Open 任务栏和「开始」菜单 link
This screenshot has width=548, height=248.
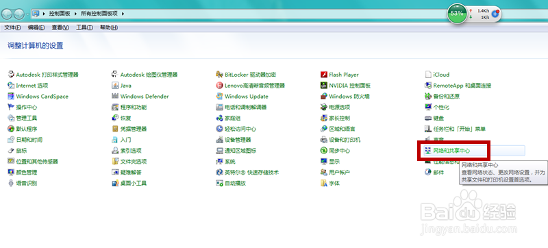click(x=460, y=129)
